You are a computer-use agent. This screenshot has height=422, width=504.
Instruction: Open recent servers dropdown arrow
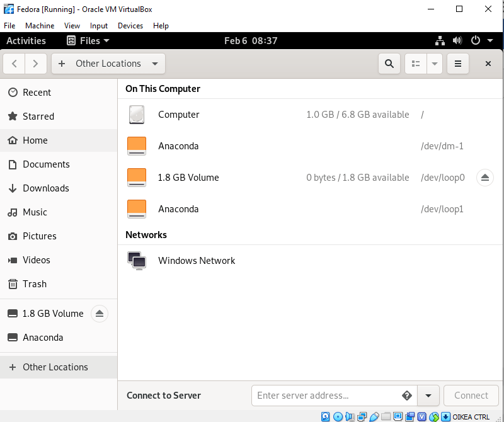(x=428, y=396)
